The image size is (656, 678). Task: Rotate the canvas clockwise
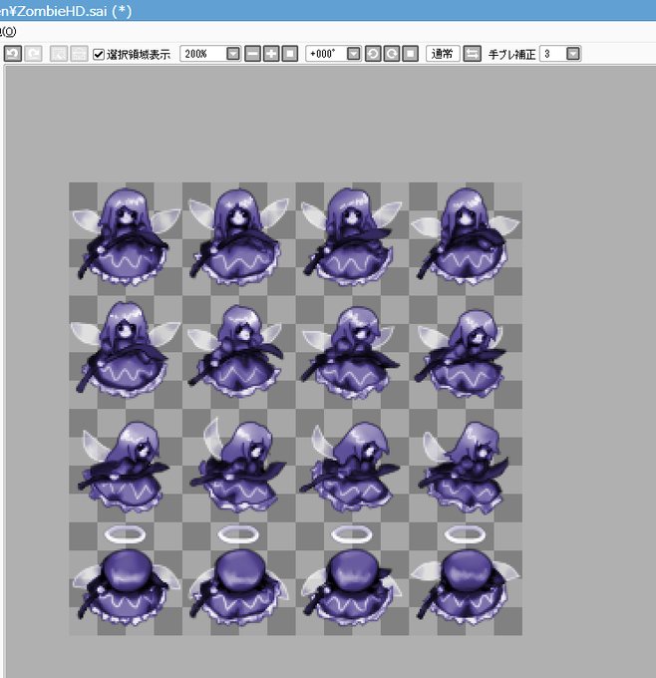[x=392, y=54]
